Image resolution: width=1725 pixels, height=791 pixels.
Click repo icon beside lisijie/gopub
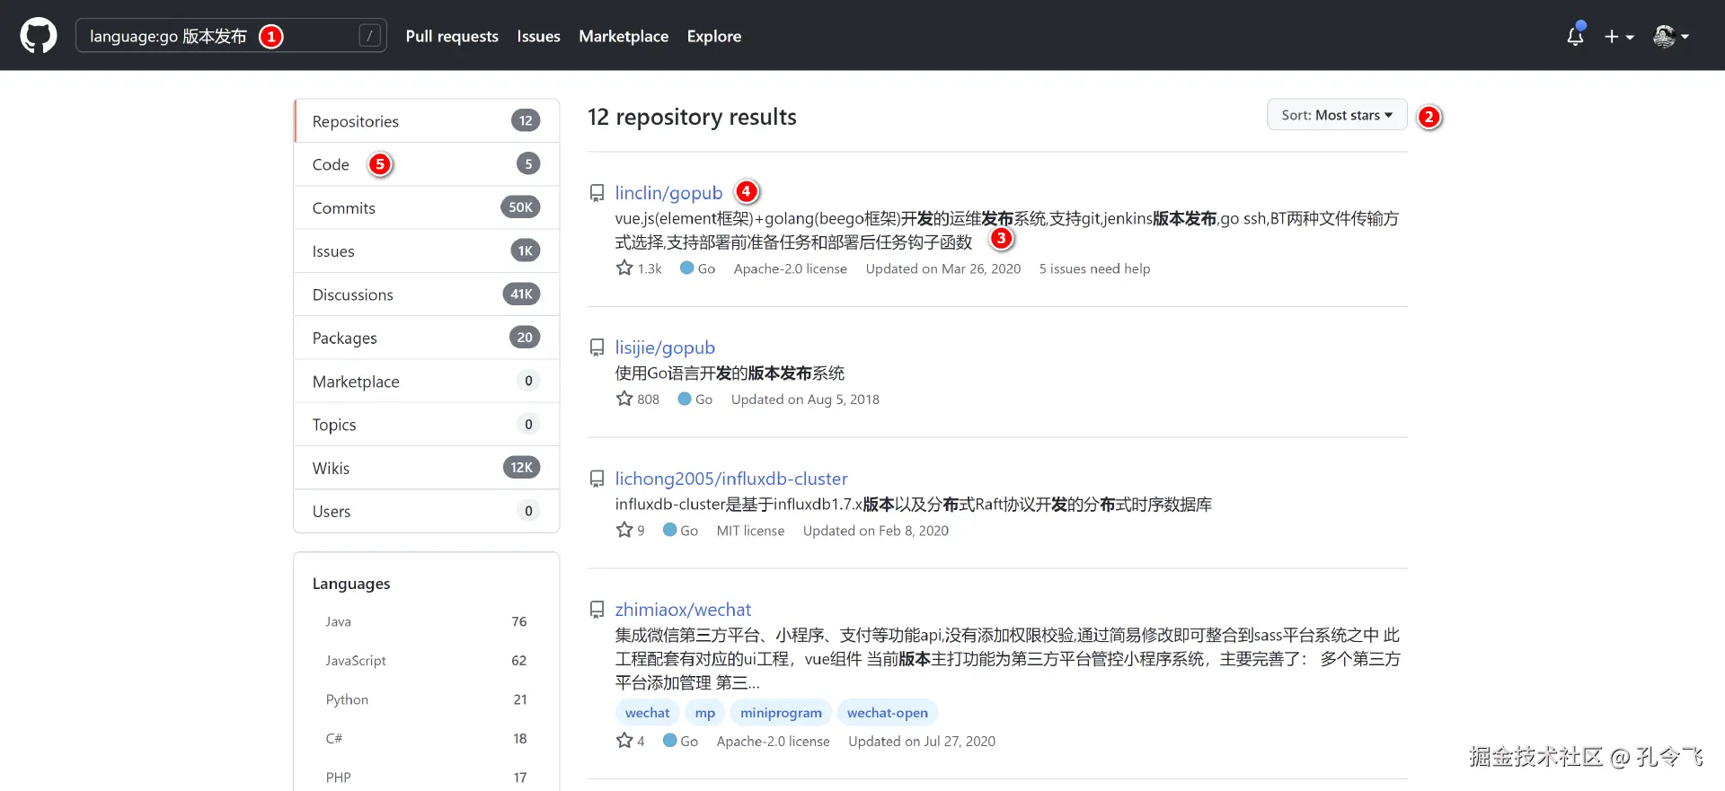(597, 347)
